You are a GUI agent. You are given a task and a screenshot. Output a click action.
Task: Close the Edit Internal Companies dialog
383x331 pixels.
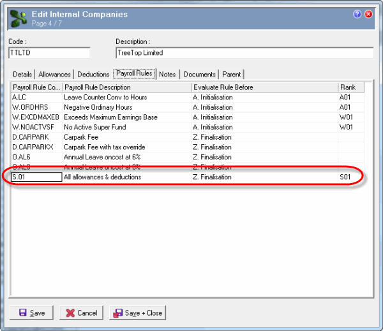(368, 14)
